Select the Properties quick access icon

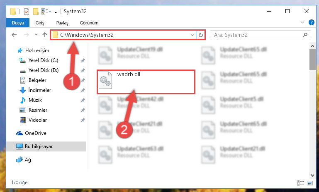27,11
